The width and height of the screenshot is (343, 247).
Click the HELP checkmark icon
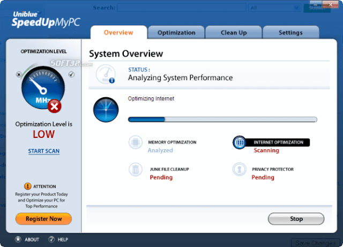[51, 240]
